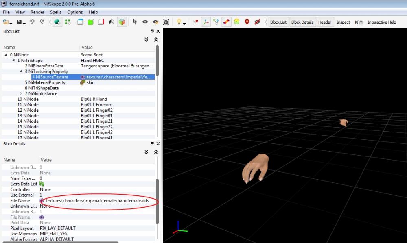Enable perspective colored cube view icon
407x243 pixels.
click(122, 22)
